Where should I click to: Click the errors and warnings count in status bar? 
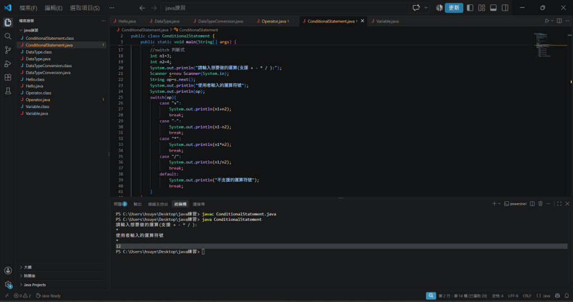pyautogui.click(x=22, y=296)
